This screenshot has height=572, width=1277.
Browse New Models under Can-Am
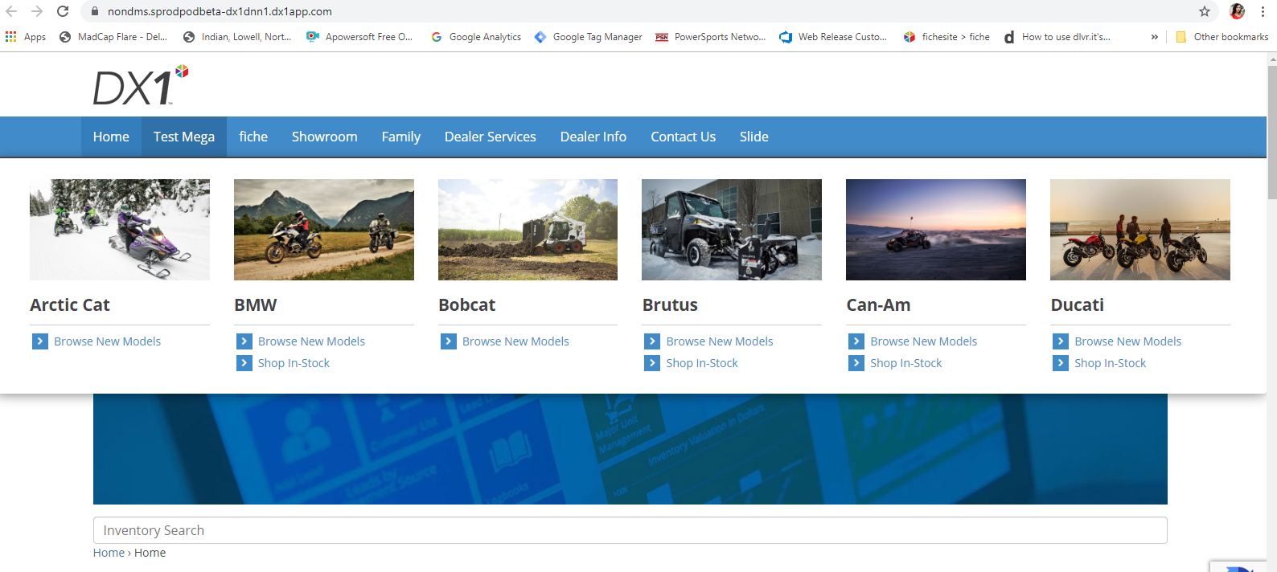[x=924, y=341]
